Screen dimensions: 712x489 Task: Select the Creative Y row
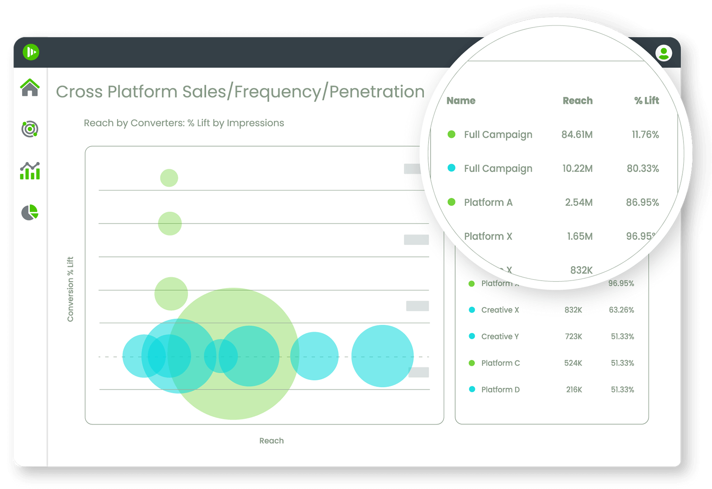pyautogui.click(x=551, y=336)
